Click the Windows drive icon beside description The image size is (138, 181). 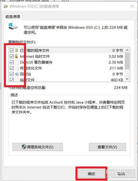click(13, 27)
